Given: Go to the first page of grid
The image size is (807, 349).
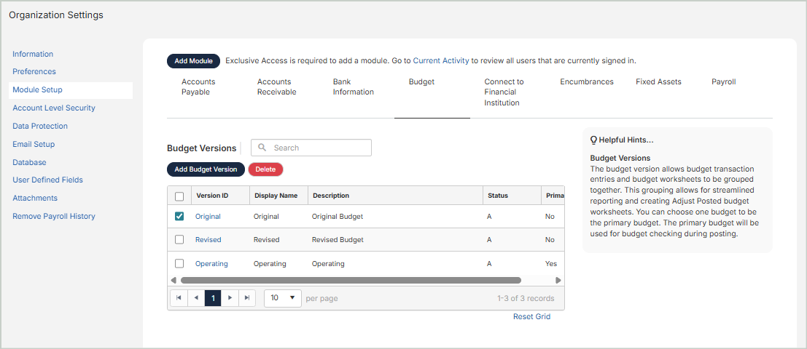Looking at the screenshot, I should pos(179,298).
